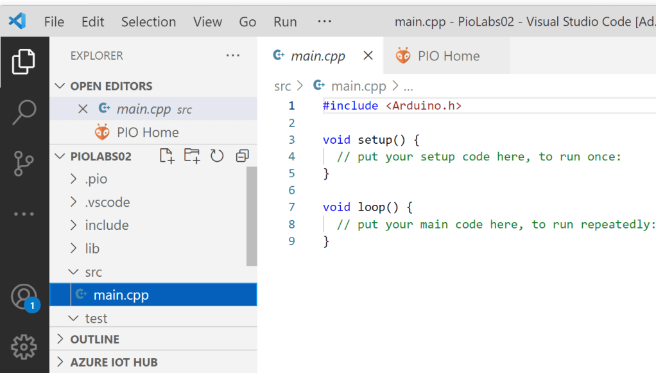Click the PIO Home ant icon in Open Editors
The image size is (656, 373).
tap(101, 132)
